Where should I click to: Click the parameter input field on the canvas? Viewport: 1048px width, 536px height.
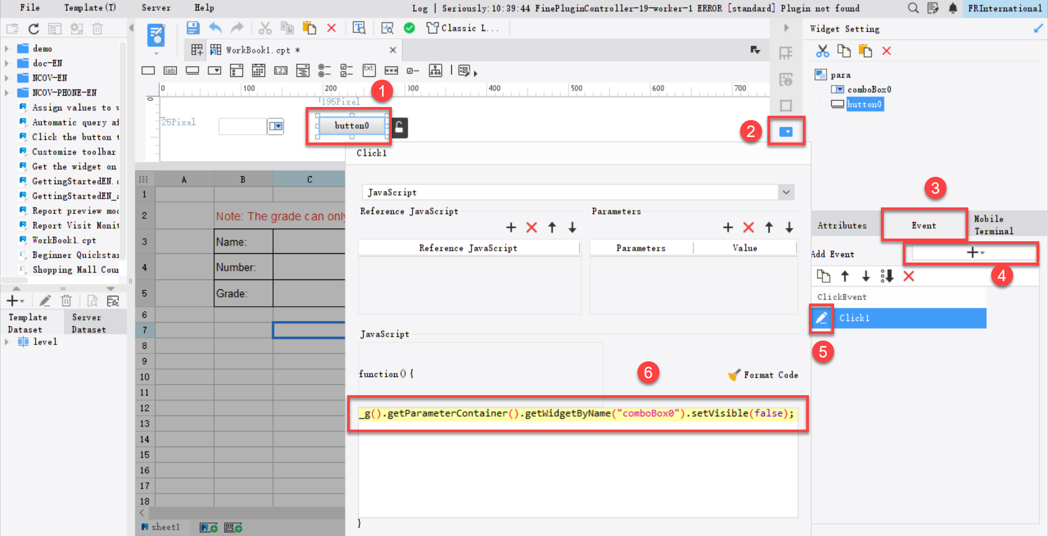(242, 126)
